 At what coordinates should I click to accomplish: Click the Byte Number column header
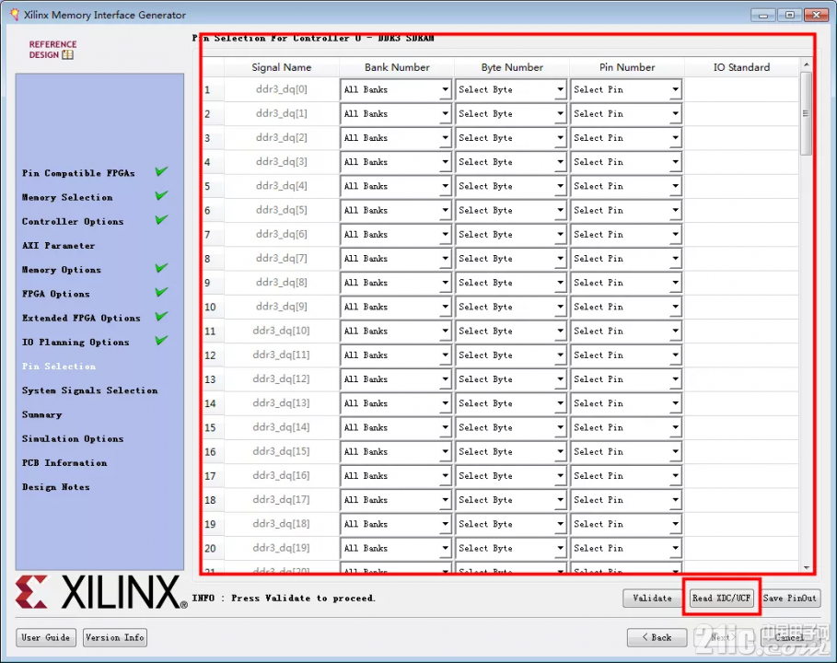pyautogui.click(x=512, y=67)
